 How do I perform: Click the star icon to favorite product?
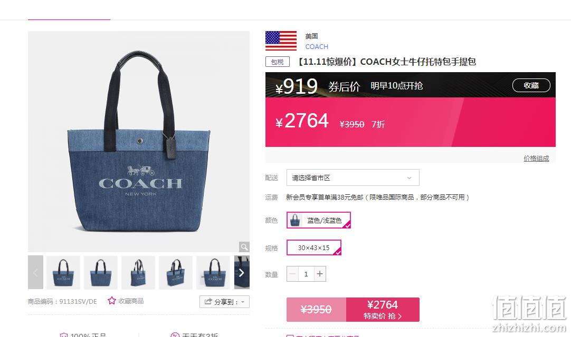[x=111, y=301]
